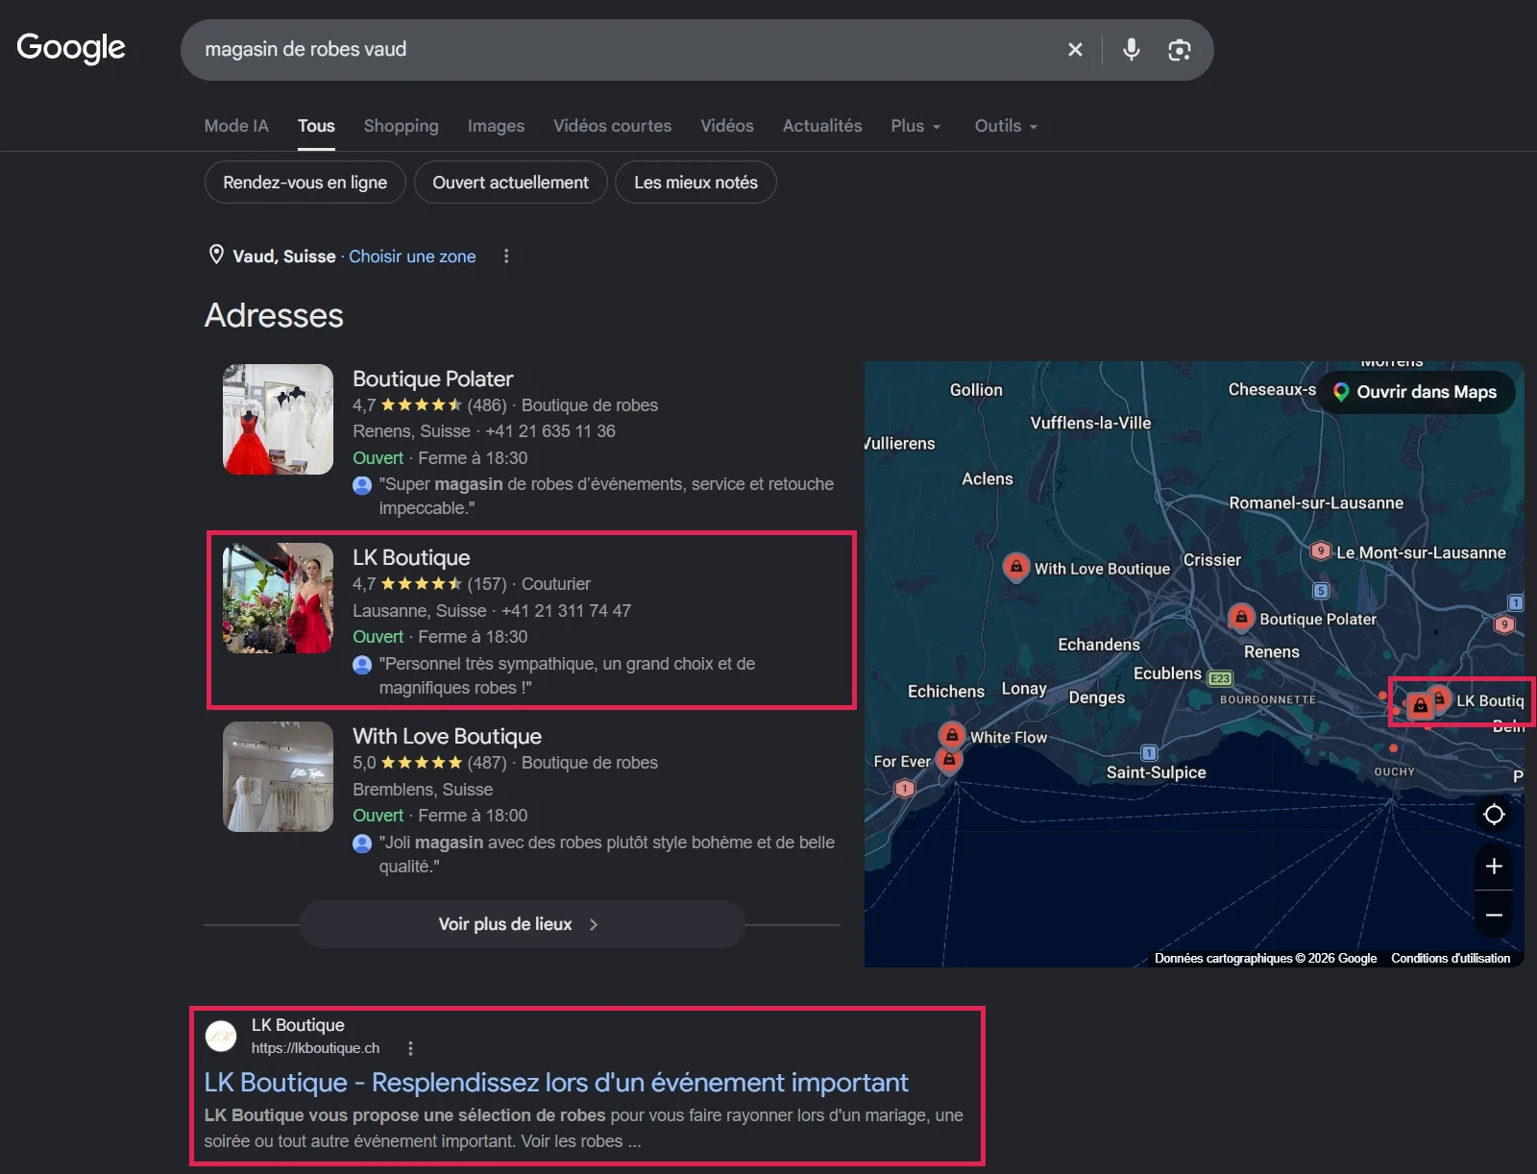The image size is (1537, 1174).
Task: Open the Boutique Polater listing title
Action: point(432,379)
